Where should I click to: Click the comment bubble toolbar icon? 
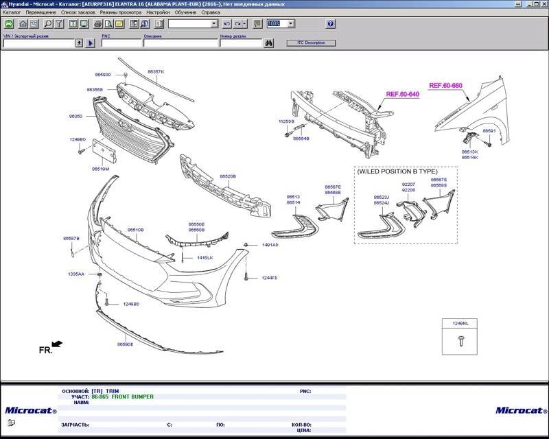(x=257, y=24)
